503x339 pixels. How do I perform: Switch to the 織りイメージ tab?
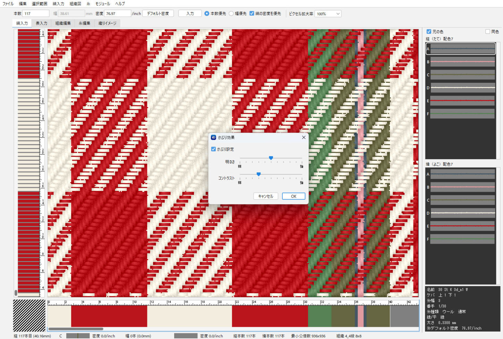[x=107, y=23]
